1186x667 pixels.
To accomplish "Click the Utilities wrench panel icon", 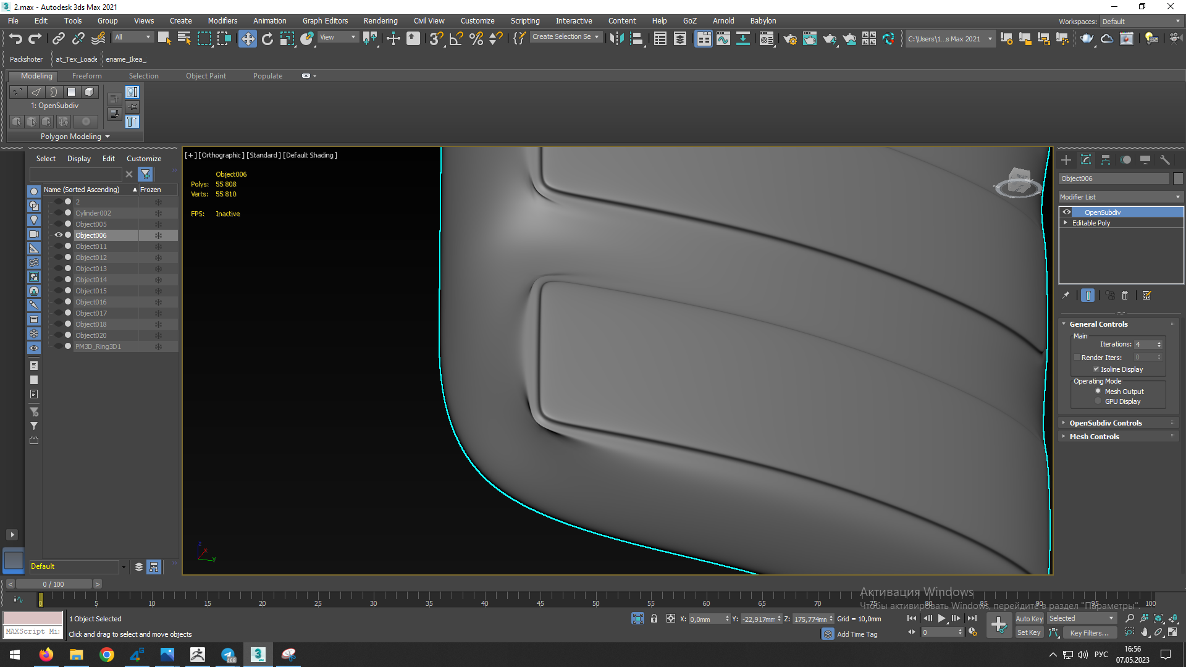I will (1165, 160).
